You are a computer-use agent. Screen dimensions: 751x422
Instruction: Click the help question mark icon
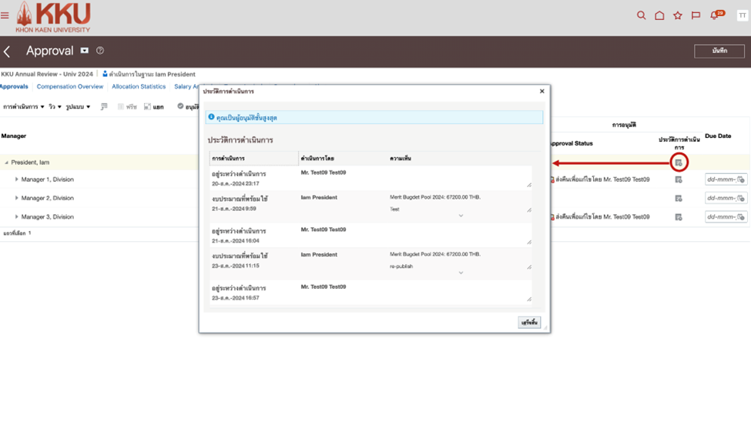pyautogui.click(x=100, y=51)
